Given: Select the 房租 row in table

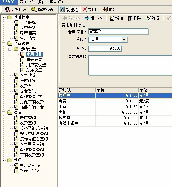Looking at the screenshot, I should [115, 112].
